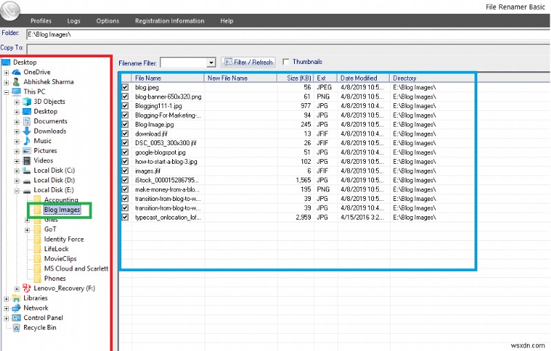Uncheck the google-blogspot.jpg checkbox
551x351 pixels.
point(125,152)
